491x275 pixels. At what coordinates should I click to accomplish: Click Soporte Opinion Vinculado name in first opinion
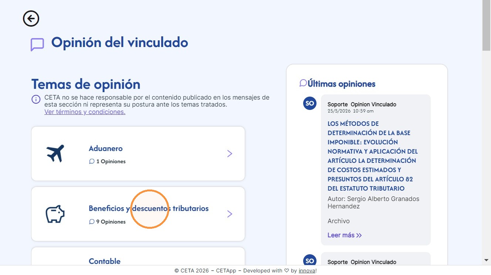(362, 104)
